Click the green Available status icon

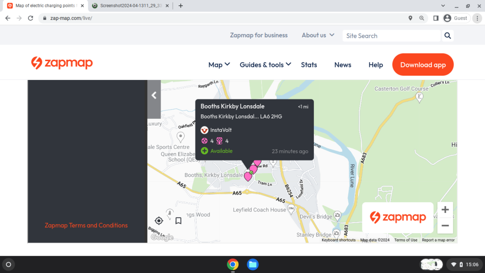tap(205, 151)
